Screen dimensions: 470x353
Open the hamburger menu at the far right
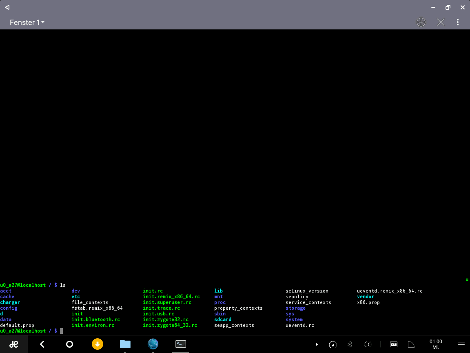[x=461, y=344]
